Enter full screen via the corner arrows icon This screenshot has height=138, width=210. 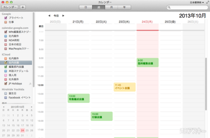tap(208, 2)
